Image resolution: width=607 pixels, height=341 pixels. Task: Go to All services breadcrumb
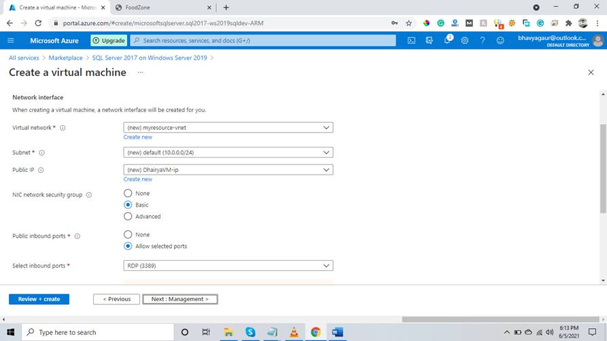pyautogui.click(x=24, y=58)
